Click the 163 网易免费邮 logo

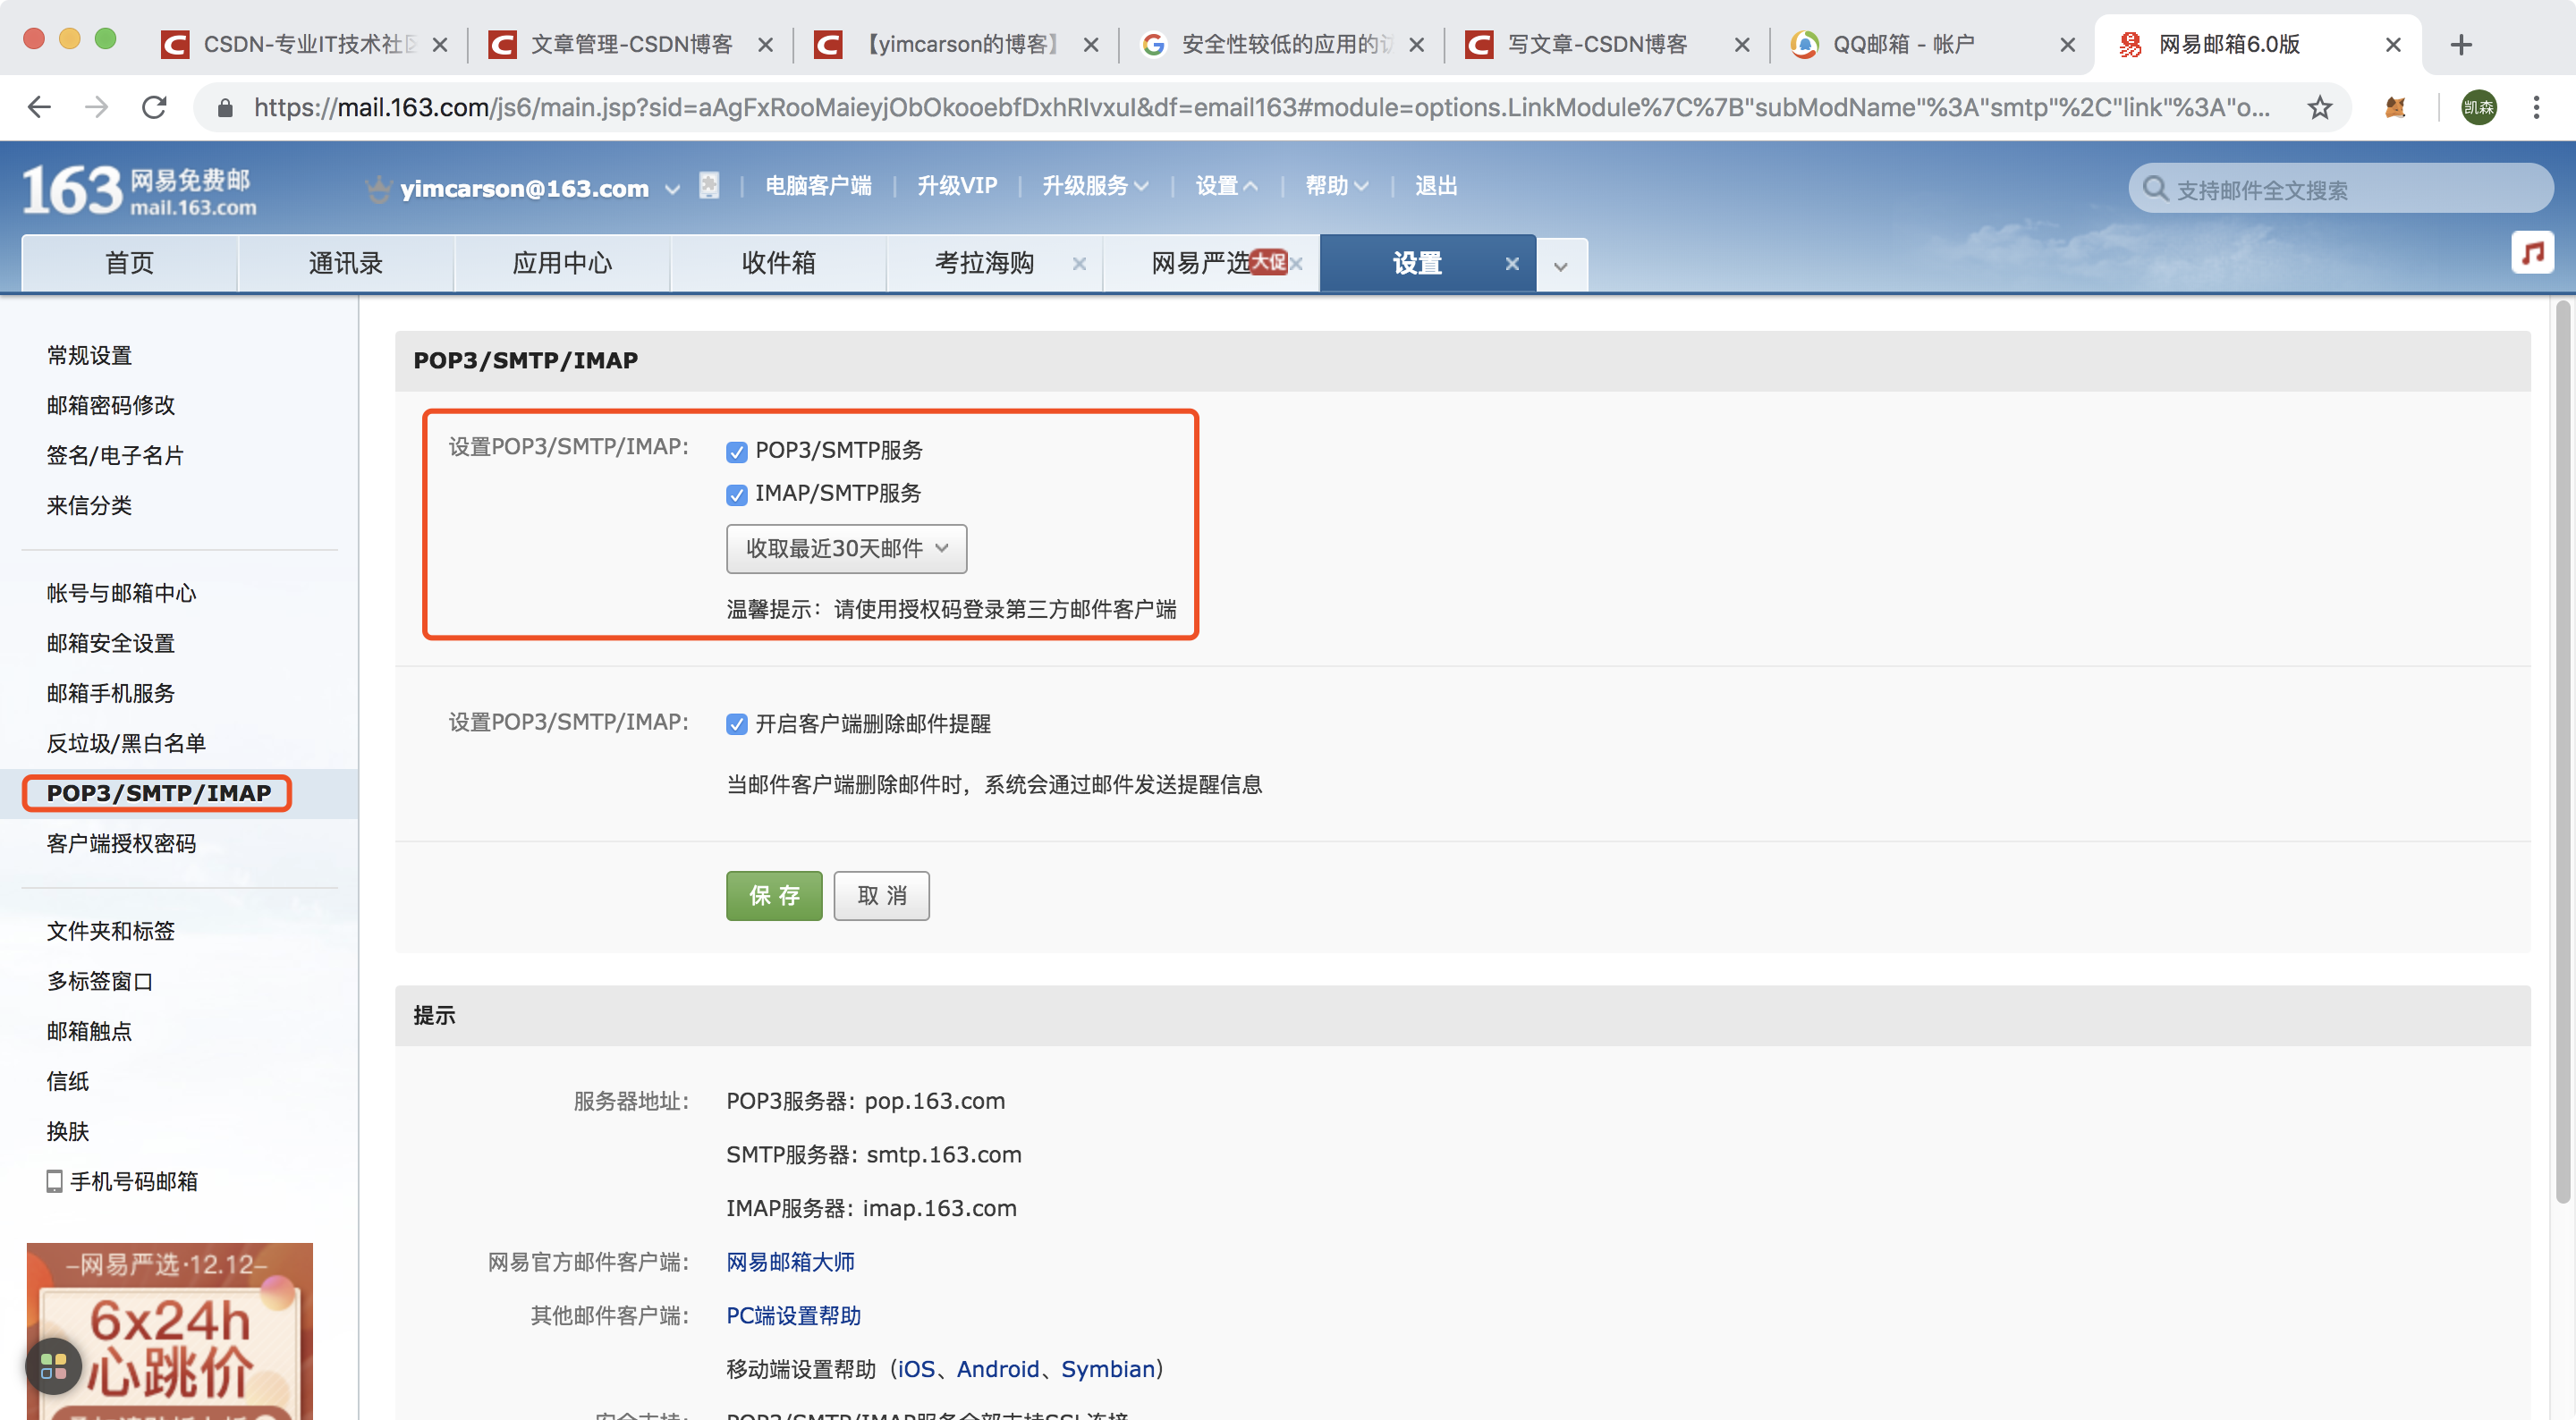click(139, 190)
